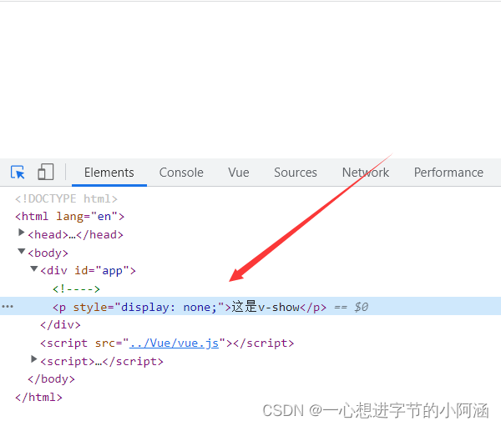Select the <!----> comment node

pyautogui.click(x=76, y=288)
